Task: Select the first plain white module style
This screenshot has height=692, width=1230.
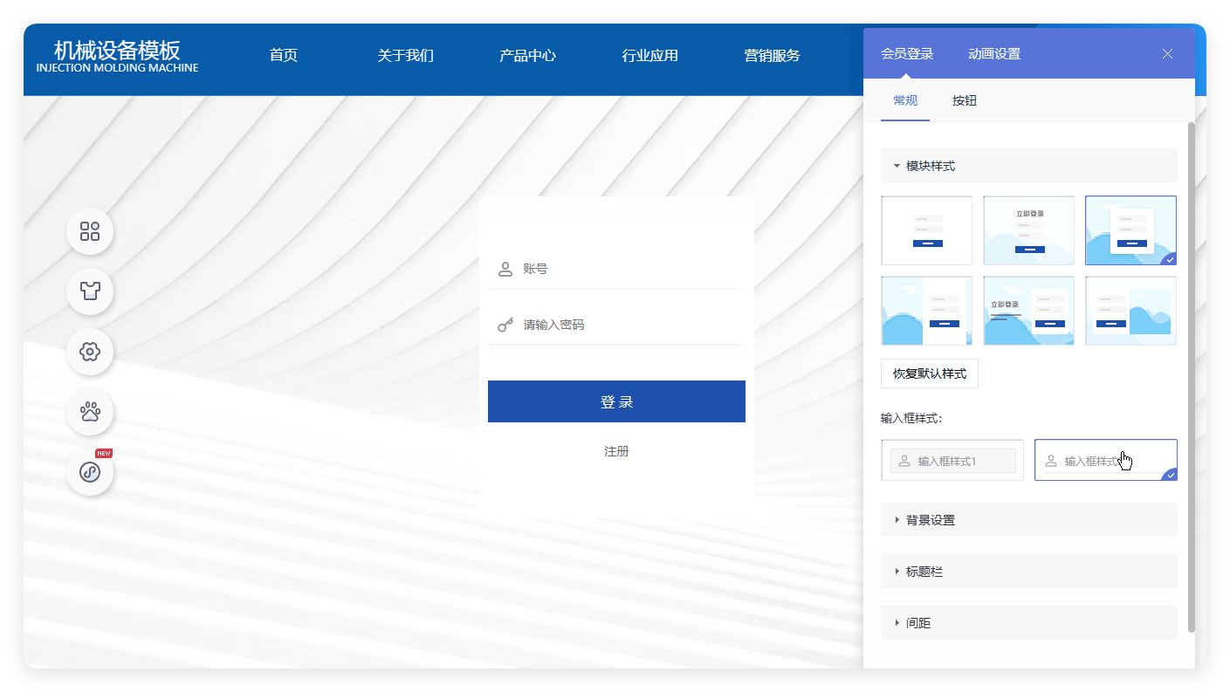Action: click(926, 230)
